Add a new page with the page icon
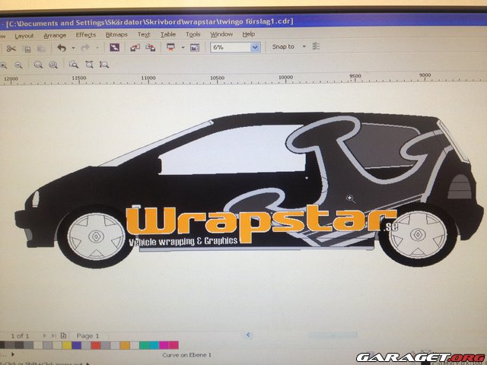487x365 pixels. (x=64, y=335)
